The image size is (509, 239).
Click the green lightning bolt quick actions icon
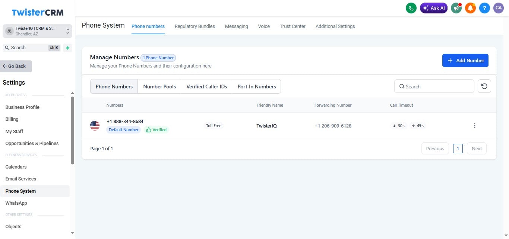coord(67,48)
